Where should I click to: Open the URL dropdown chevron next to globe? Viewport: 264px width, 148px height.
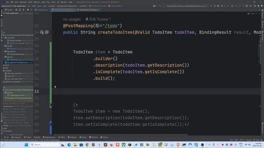click(101, 25)
